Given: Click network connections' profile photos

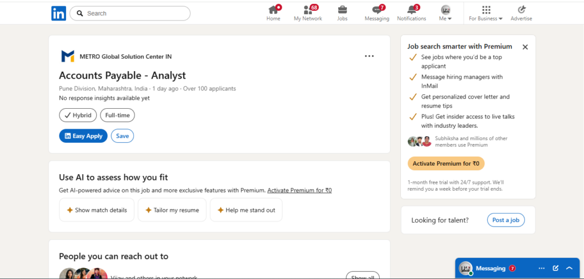Looking at the screenshot, I should click(x=83, y=273).
